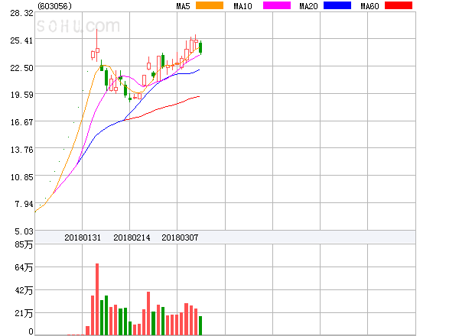Click the 7.94 price axis label

[x=24, y=204]
